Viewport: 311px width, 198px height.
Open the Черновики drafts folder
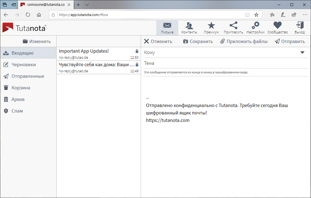tap(28, 65)
